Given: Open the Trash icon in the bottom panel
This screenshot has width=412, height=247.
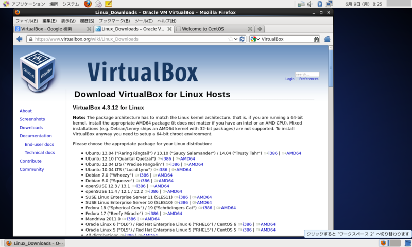Looking at the screenshot, I should pos(408,243).
